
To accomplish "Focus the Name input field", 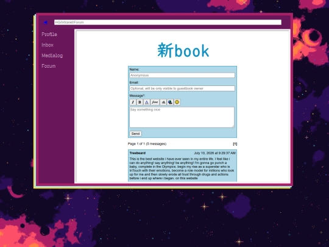I will tap(182, 75).
